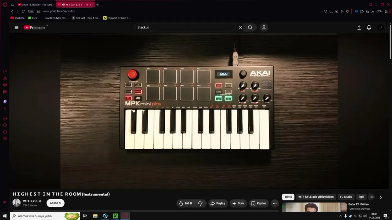Dislike the video with thumbs down
Image resolution: width=392 pixels, height=220 pixels.
point(201,203)
